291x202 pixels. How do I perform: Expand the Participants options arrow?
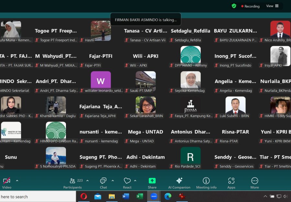pos(87,180)
